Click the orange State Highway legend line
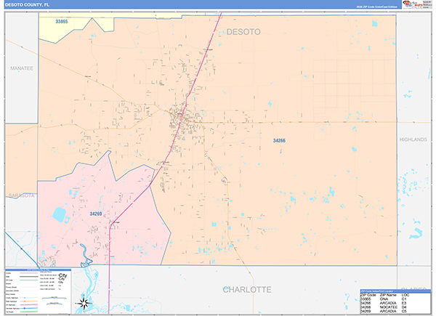The width and height of the screenshot is (436, 316). click(28, 301)
